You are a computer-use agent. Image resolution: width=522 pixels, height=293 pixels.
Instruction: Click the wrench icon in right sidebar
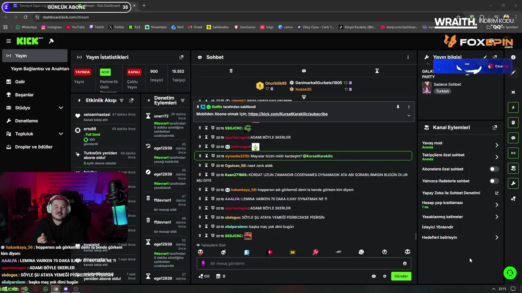click(513, 184)
